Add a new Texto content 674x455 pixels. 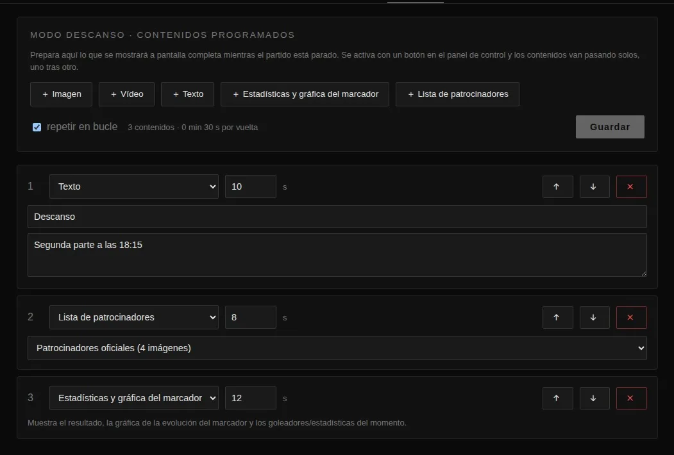[x=187, y=94]
